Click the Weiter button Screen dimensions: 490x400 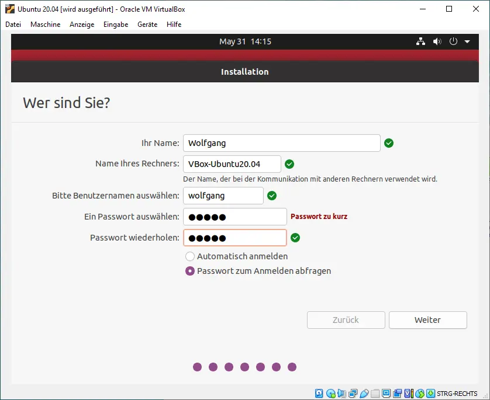[427, 320]
